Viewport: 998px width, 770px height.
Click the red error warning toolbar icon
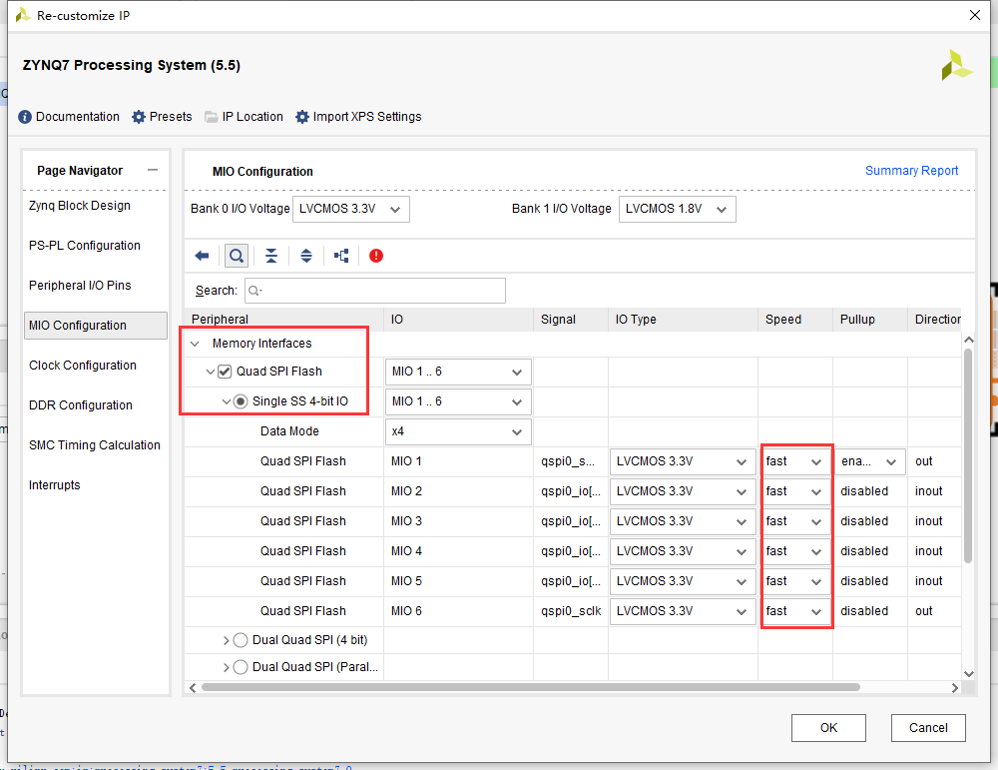click(x=376, y=256)
